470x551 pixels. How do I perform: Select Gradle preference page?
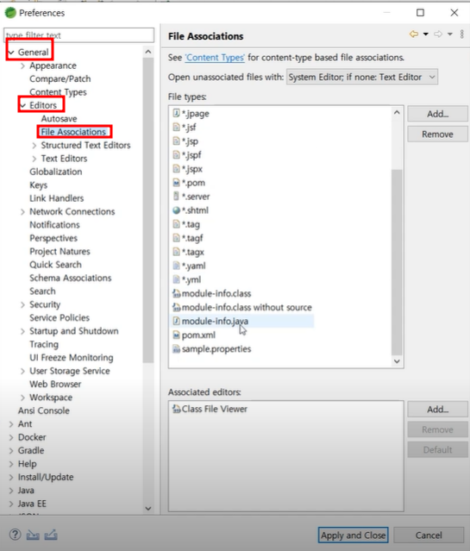tap(31, 450)
